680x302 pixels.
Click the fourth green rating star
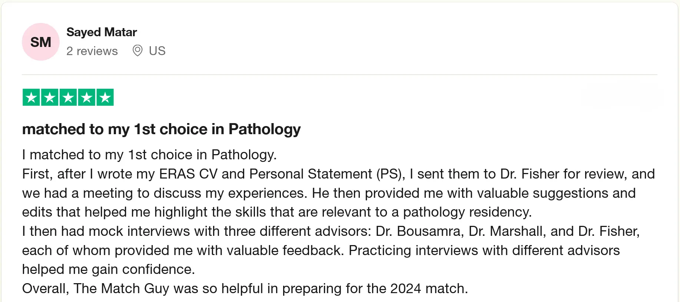[x=87, y=98]
